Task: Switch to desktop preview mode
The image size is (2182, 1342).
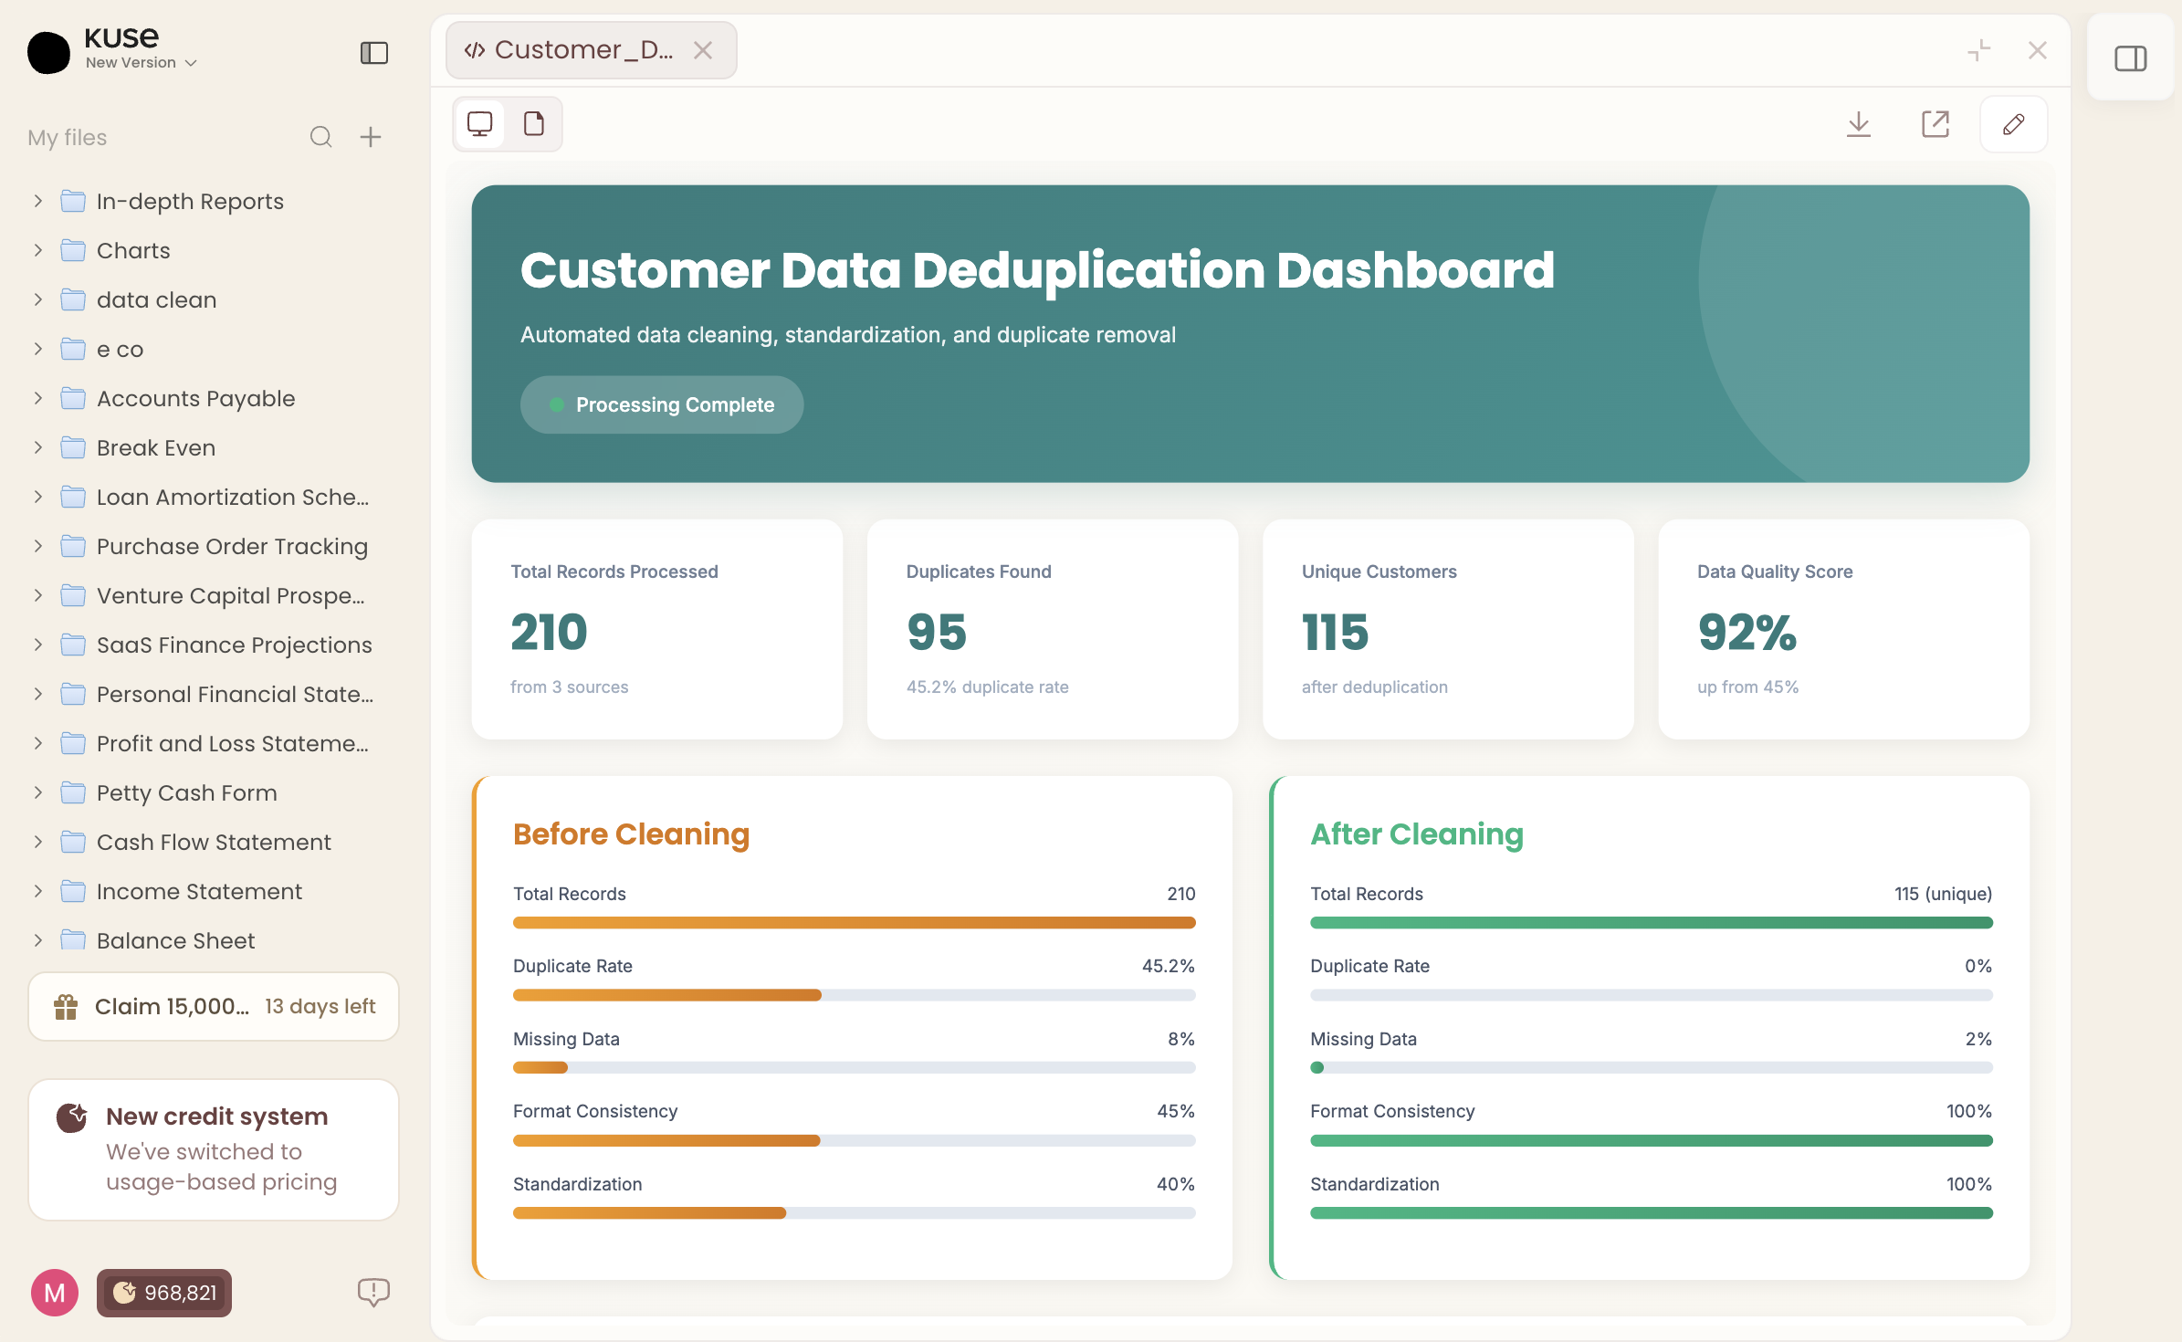Action: pos(479,124)
